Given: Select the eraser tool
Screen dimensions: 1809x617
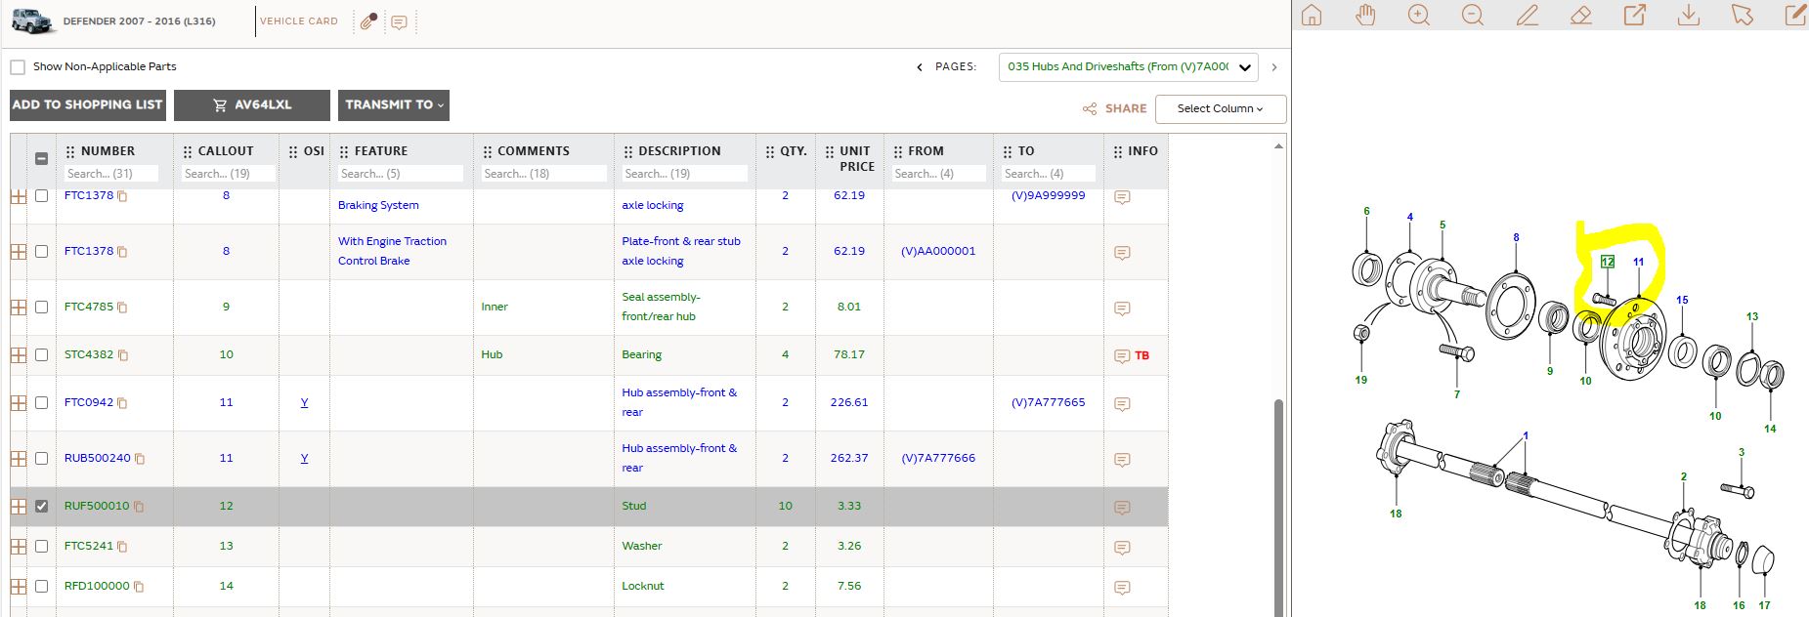Looking at the screenshot, I should point(1581,16).
